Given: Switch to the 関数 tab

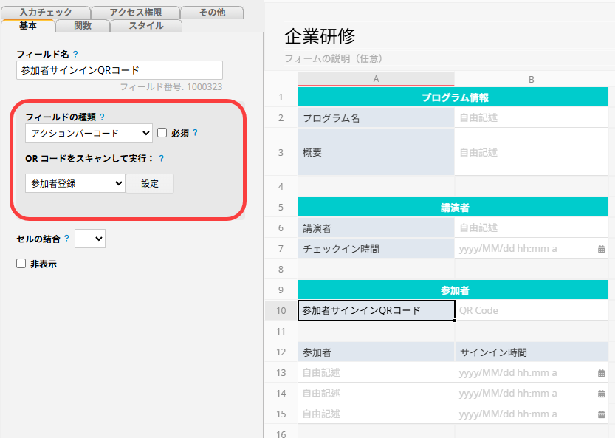Looking at the screenshot, I should tap(83, 26).
